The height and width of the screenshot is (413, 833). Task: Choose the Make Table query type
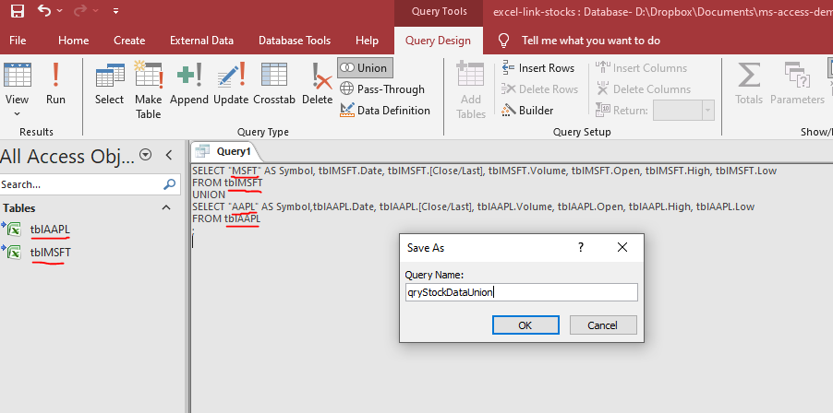148,90
